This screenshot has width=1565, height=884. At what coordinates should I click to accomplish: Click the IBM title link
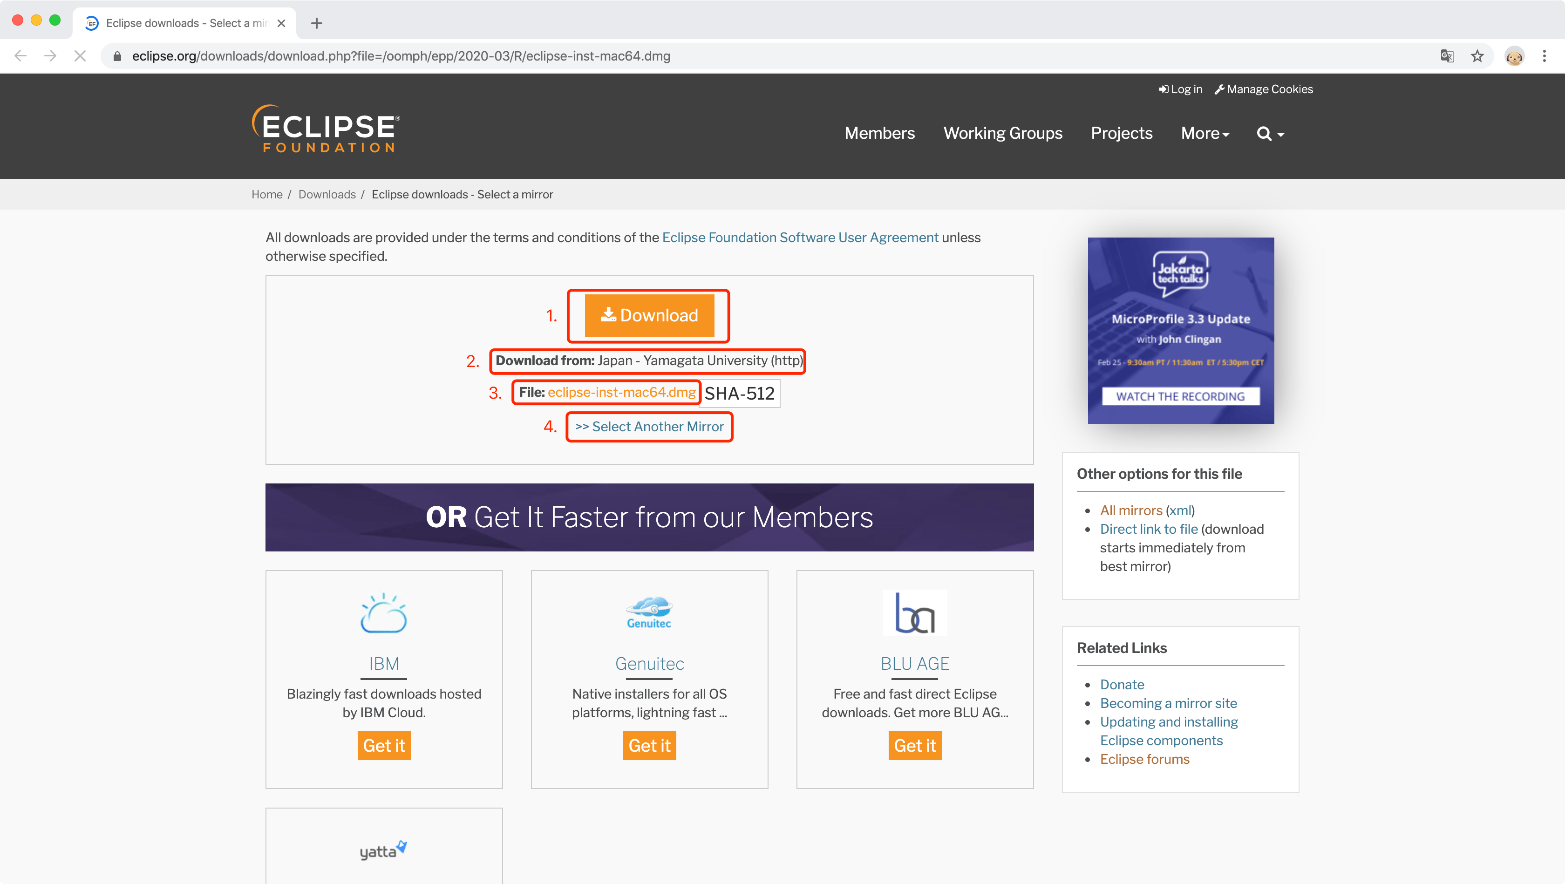click(x=384, y=663)
